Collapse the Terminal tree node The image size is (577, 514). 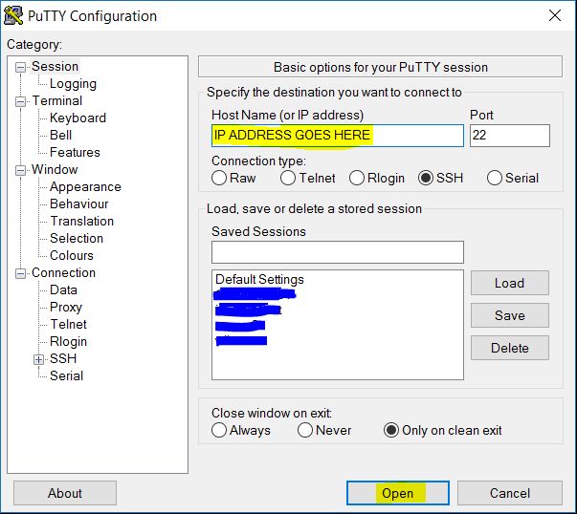[x=21, y=101]
